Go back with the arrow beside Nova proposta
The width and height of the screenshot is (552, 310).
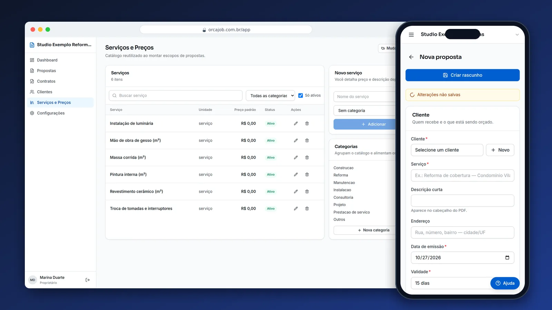pos(411,57)
